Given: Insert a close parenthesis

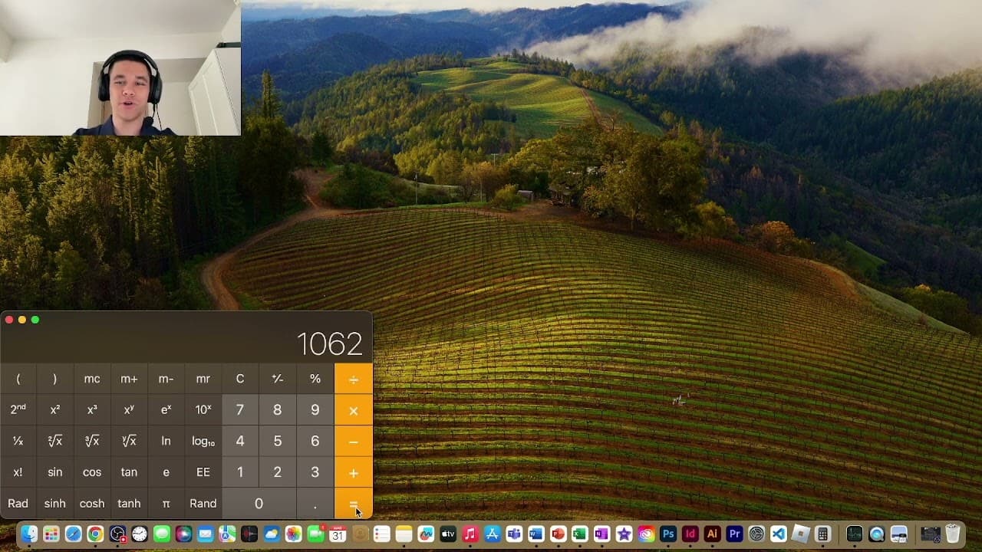Looking at the screenshot, I should (55, 379).
